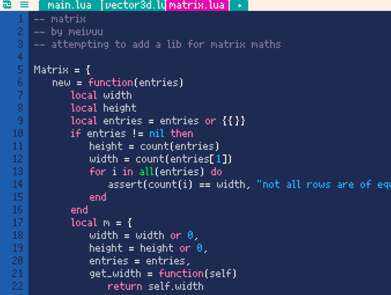The height and width of the screenshot is (295, 391).
Task: Switch to the main.lua tab
Action: coord(69,6)
